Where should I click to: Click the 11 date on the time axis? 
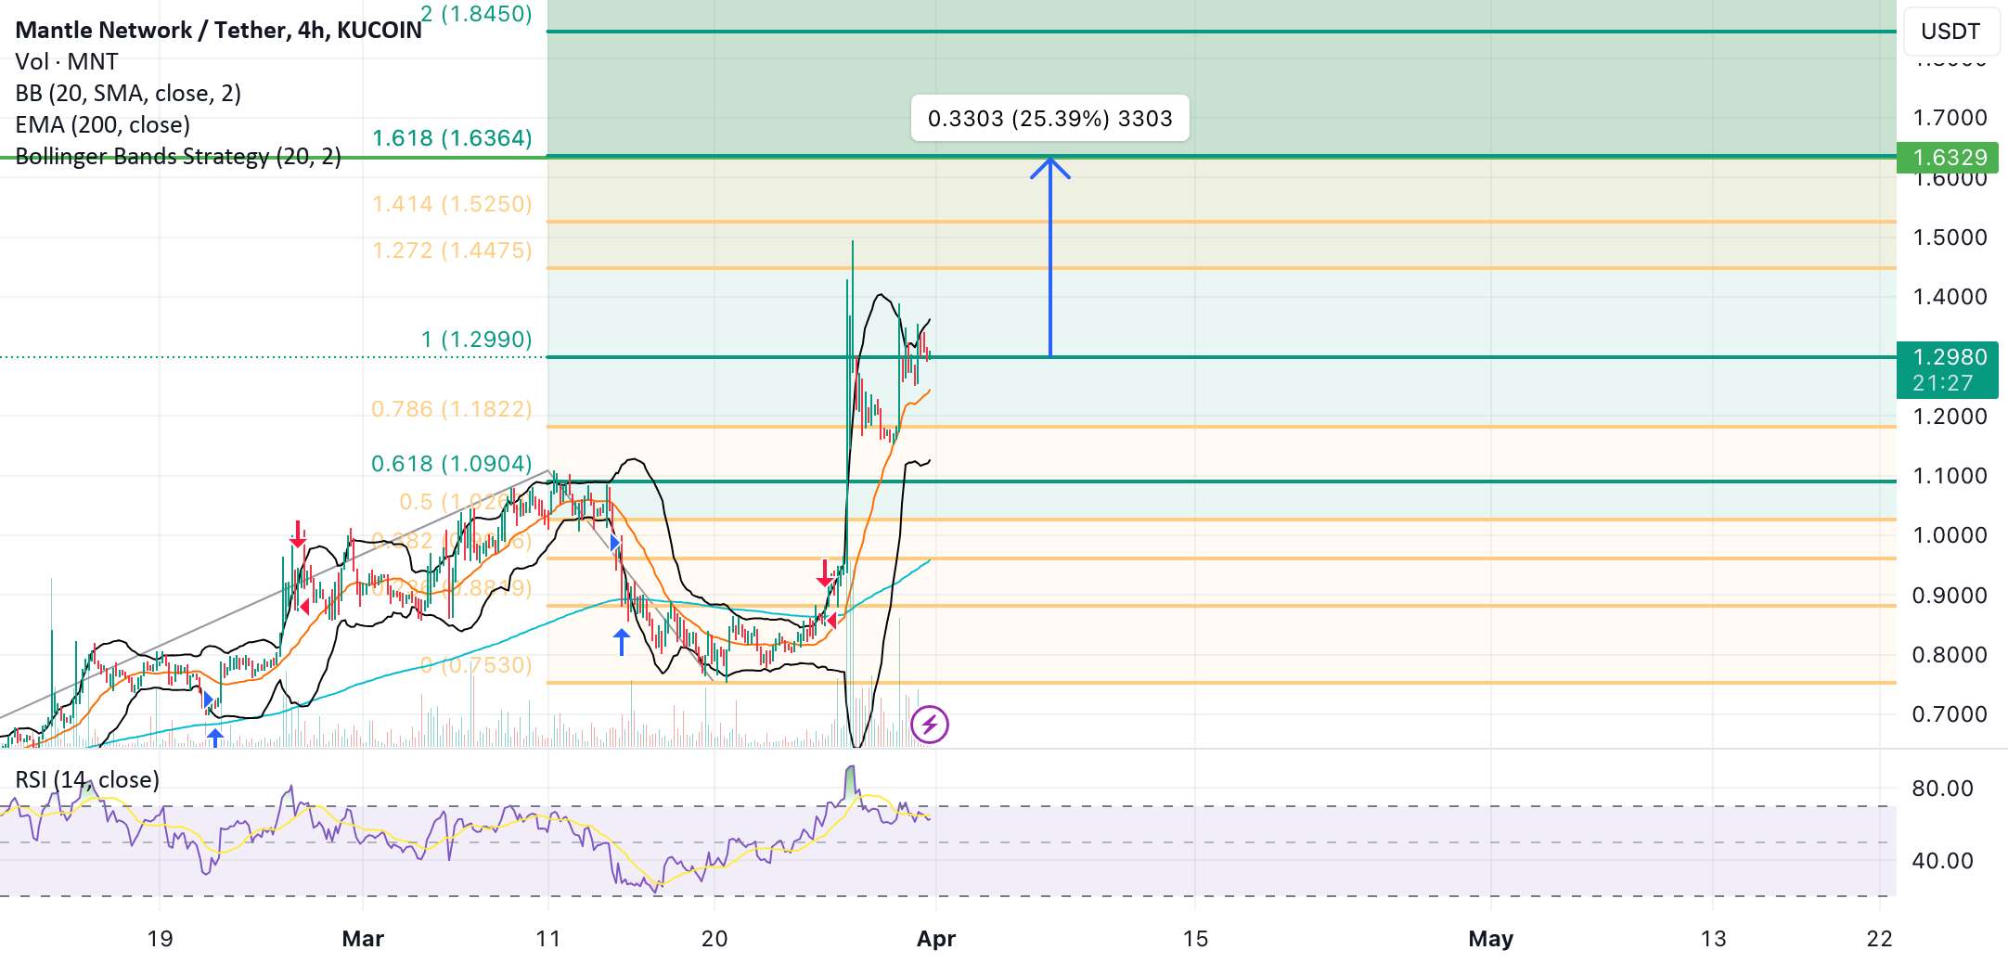coord(548,939)
